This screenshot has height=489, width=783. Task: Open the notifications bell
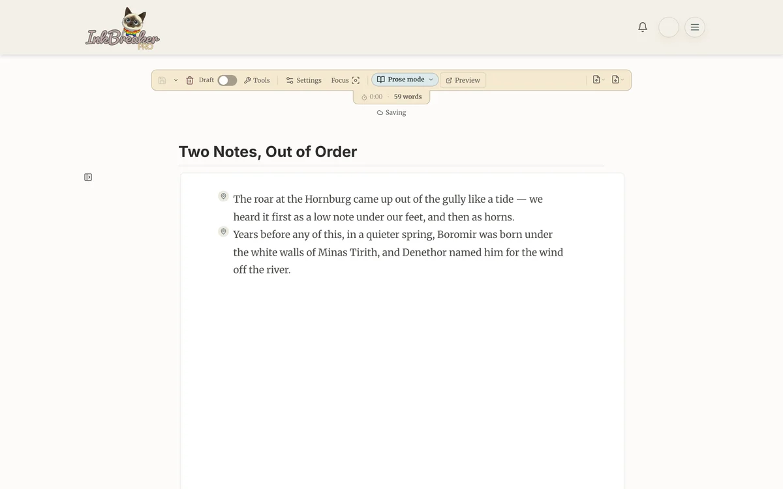pos(643,27)
